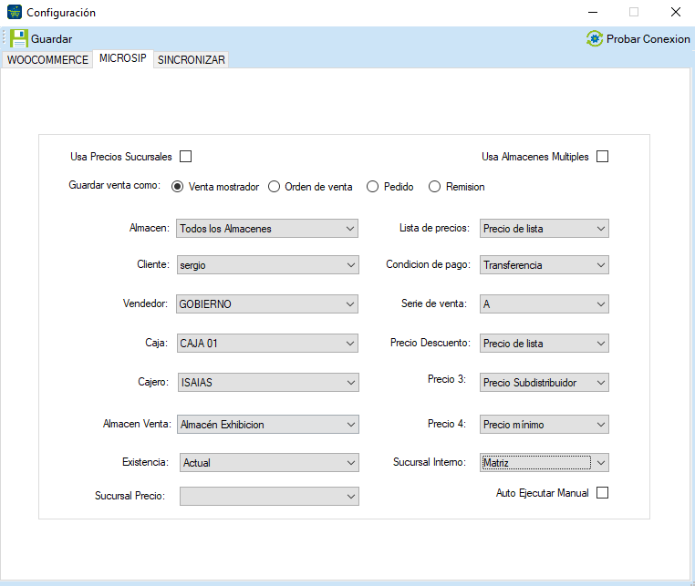Open the Caja dropdown showing CAJA 01
695x586 pixels.
[267, 344]
